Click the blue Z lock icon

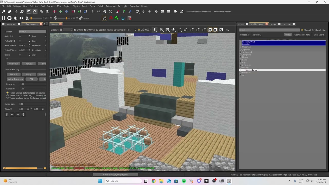[130, 12]
